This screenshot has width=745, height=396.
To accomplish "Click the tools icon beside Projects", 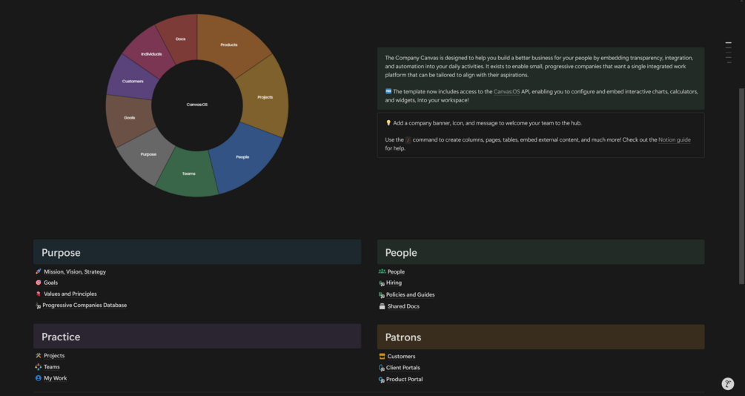I will [x=39, y=356].
